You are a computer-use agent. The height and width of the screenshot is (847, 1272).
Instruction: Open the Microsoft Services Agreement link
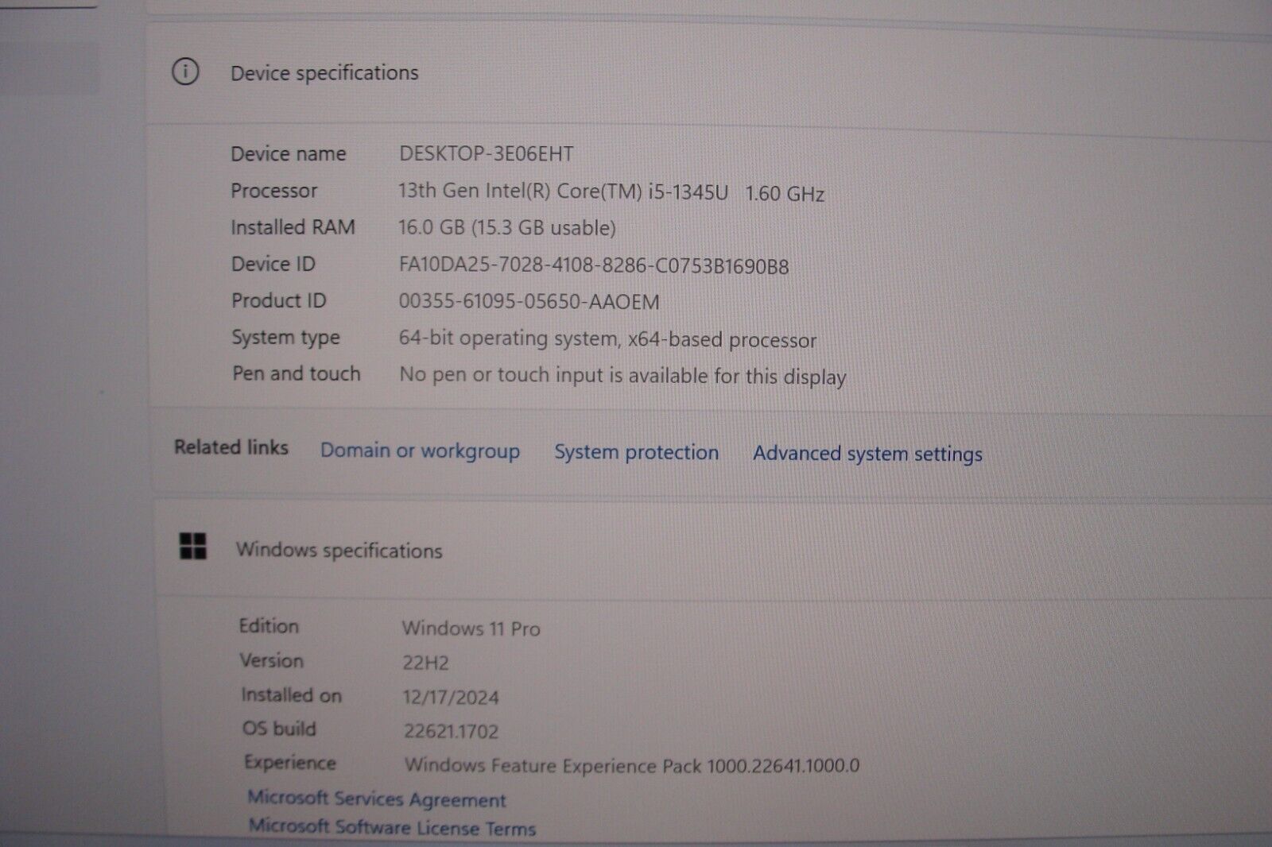pyautogui.click(x=377, y=798)
